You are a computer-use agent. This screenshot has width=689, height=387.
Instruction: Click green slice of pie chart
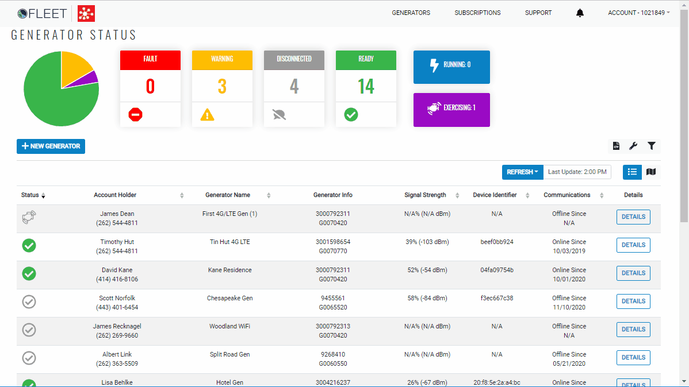(x=53, y=99)
